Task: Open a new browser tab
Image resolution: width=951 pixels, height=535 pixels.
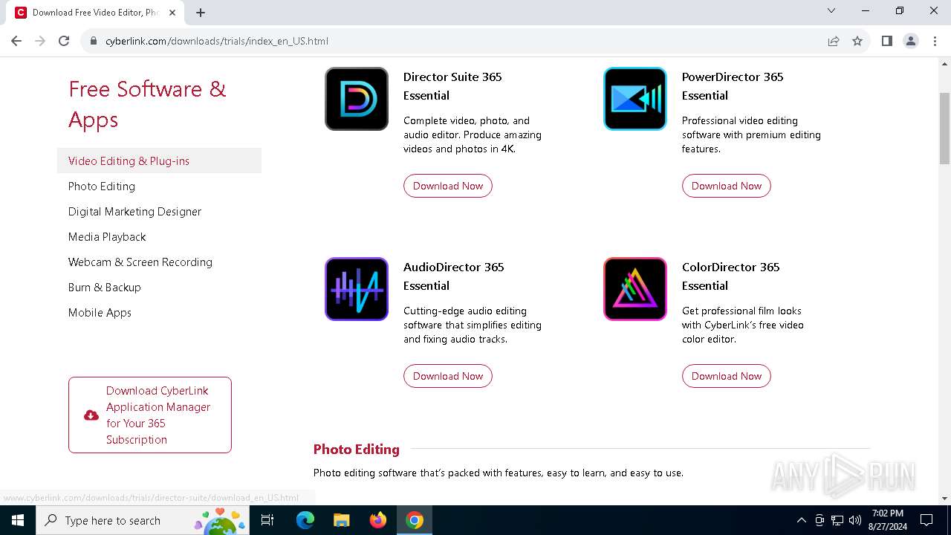Action: (x=201, y=13)
